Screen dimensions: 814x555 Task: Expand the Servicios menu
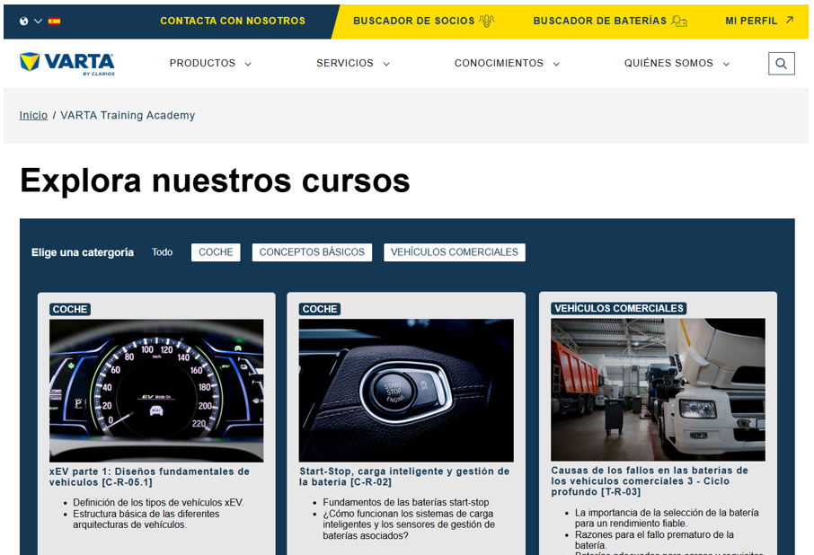(352, 64)
